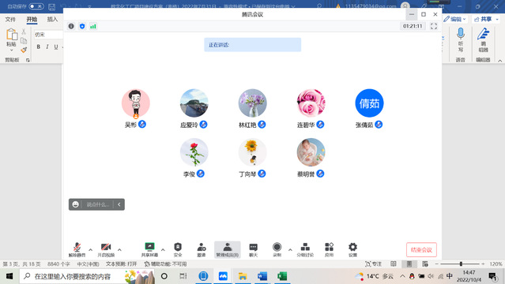Start recording the meeting
The width and height of the screenshot is (505, 284).
(x=277, y=249)
